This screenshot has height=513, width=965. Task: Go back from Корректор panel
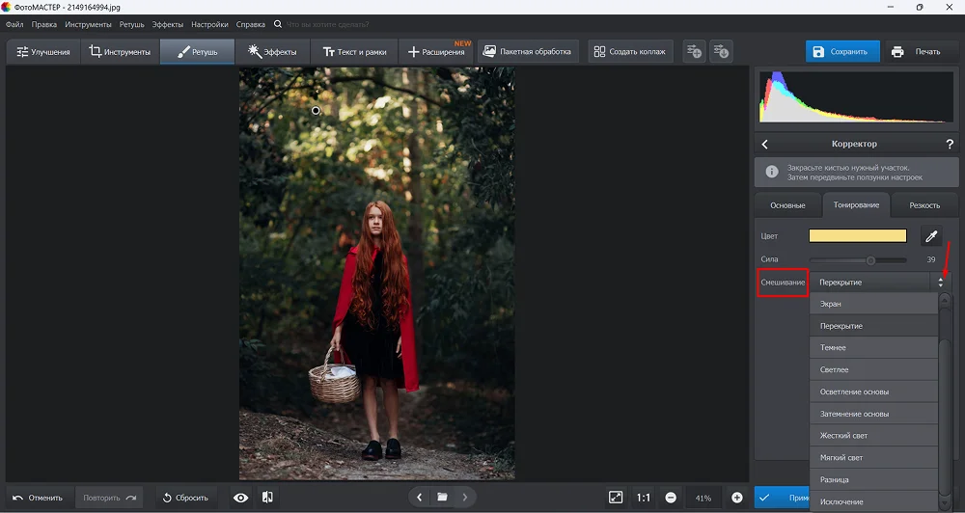pyautogui.click(x=765, y=144)
